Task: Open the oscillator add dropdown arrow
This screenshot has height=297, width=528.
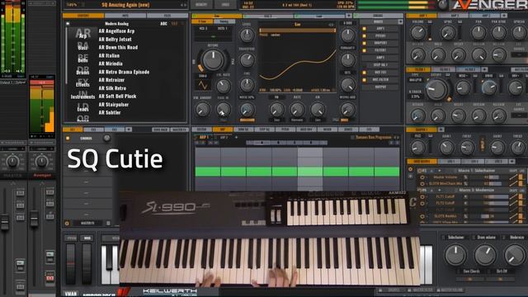Action: pos(348,16)
